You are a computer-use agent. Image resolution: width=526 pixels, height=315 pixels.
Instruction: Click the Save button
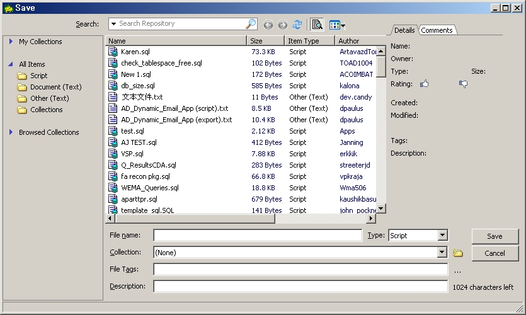coord(495,236)
